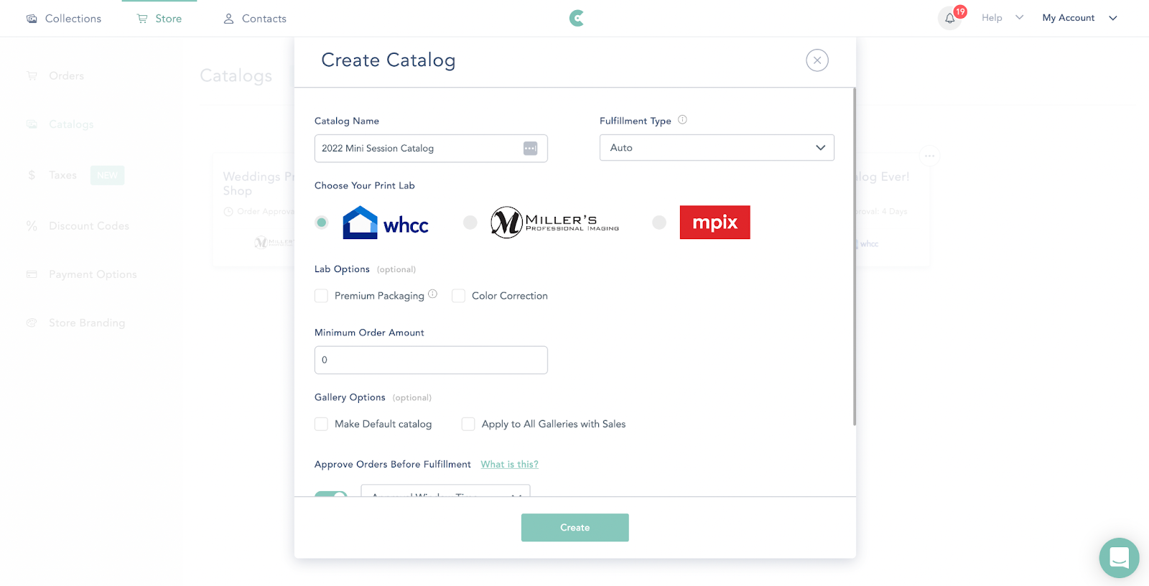Enable the Premium Packaging checkbox
Screen dimensions: 1149x586
click(x=321, y=296)
